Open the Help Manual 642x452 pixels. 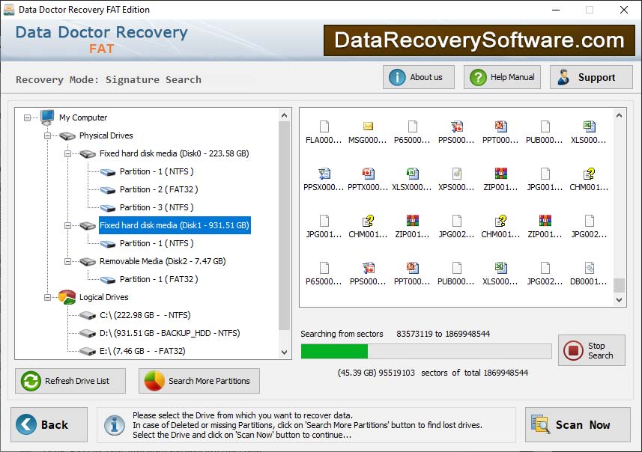(x=502, y=77)
